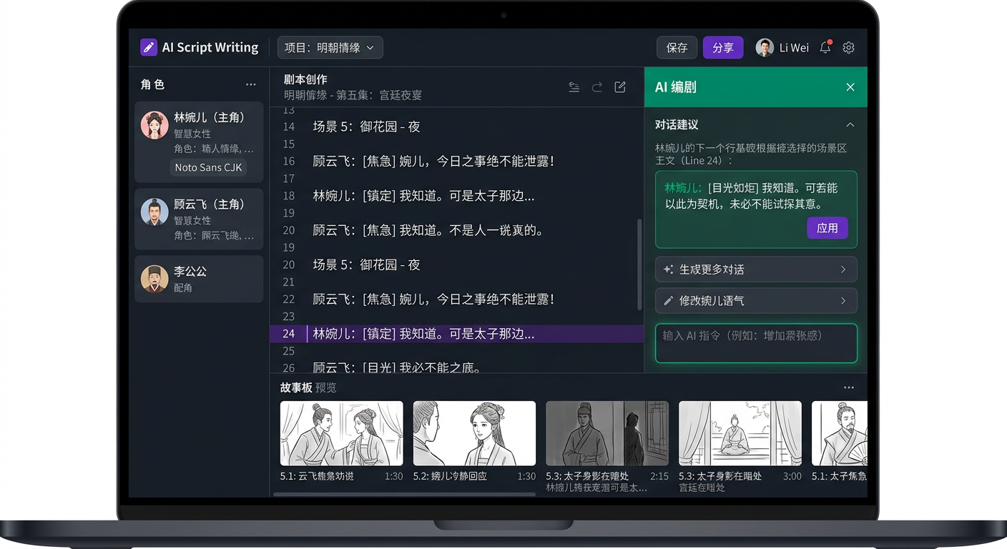Click the storyboard horizontal scrollbar

[x=404, y=494]
